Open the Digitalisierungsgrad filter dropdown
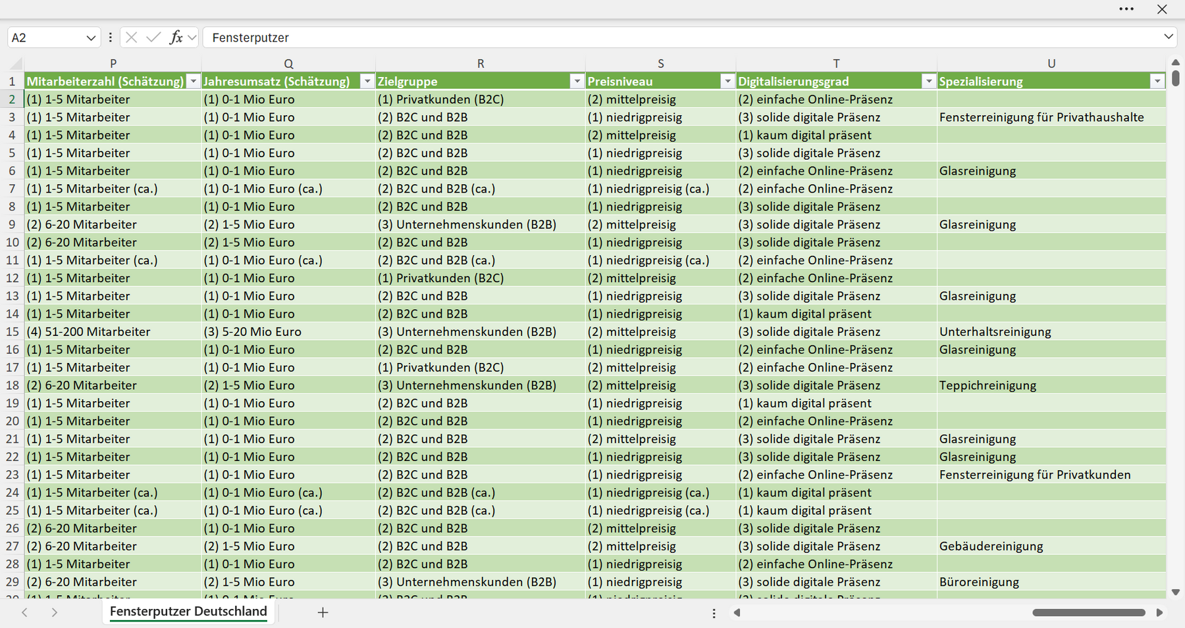This screenshot has height=628, width=1185. 928,82
